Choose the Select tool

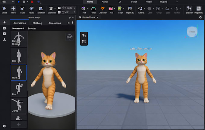(x=4, y=10)
